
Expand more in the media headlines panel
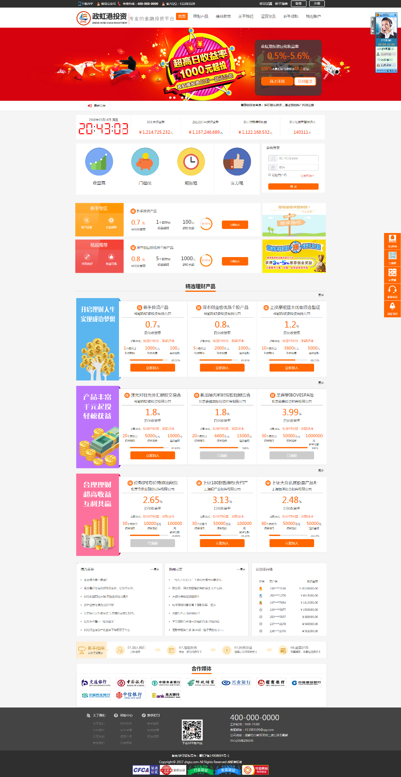pos(155,569)
